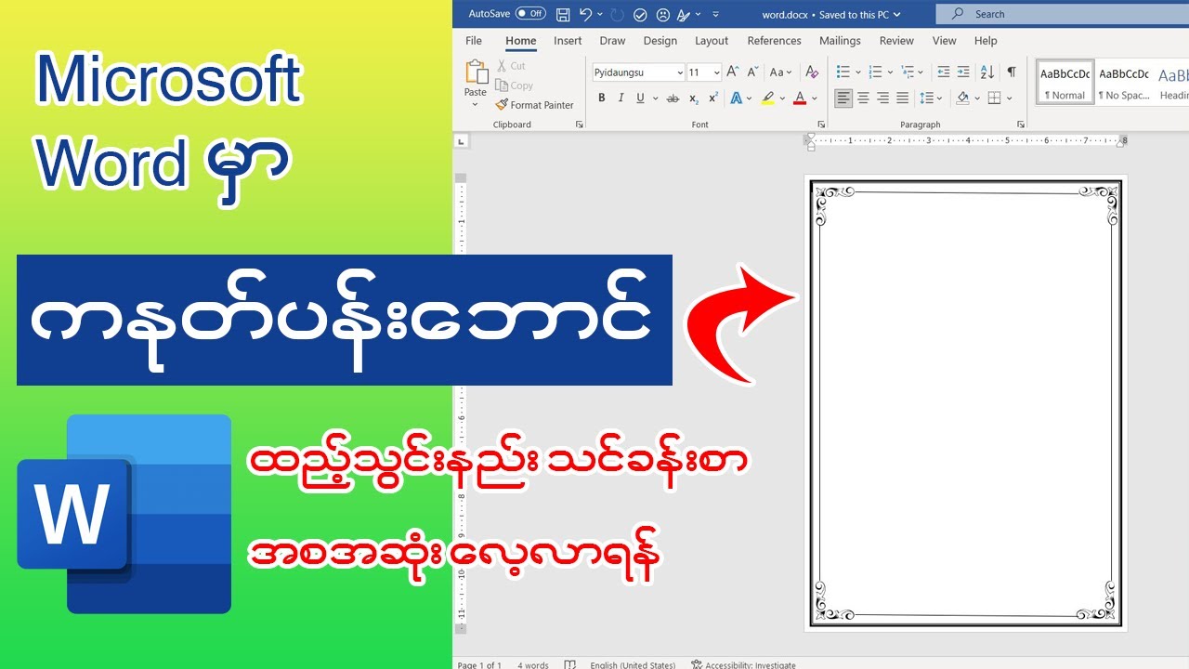The image size is (1189, 669).
Task: Click the Multilevel List icon
Action: click(907, 72)
